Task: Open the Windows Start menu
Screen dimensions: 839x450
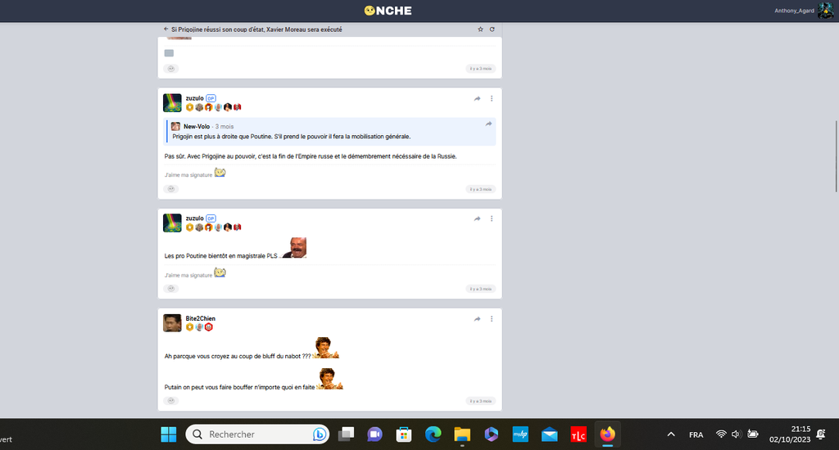Action: [169, 434]
